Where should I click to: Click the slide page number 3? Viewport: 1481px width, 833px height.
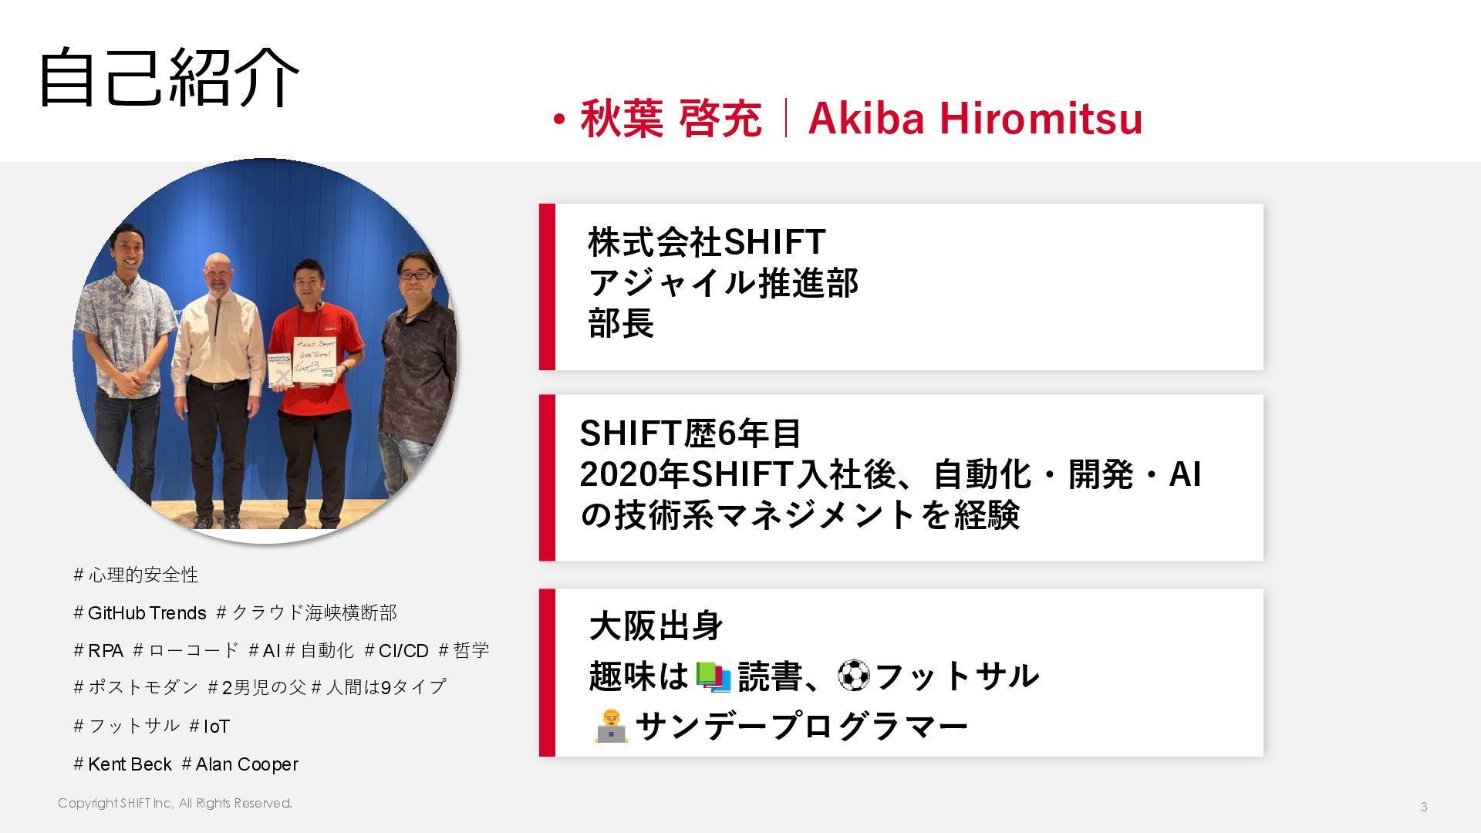pos(1424,807)
